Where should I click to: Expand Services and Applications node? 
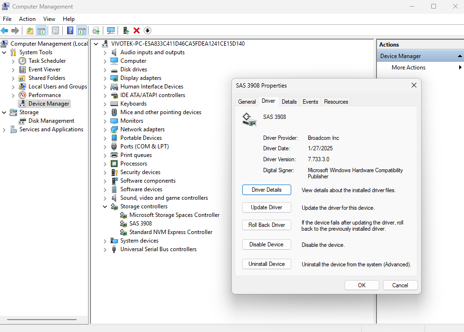point(4,130)
